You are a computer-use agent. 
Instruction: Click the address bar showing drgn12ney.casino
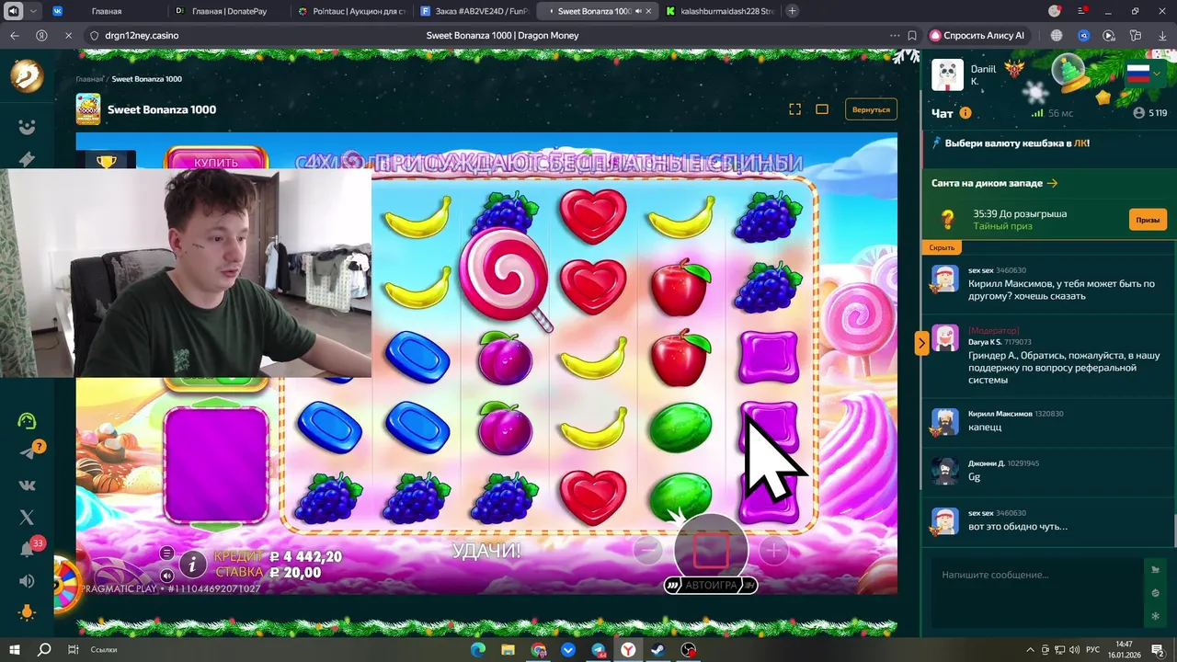pos(142,35)
